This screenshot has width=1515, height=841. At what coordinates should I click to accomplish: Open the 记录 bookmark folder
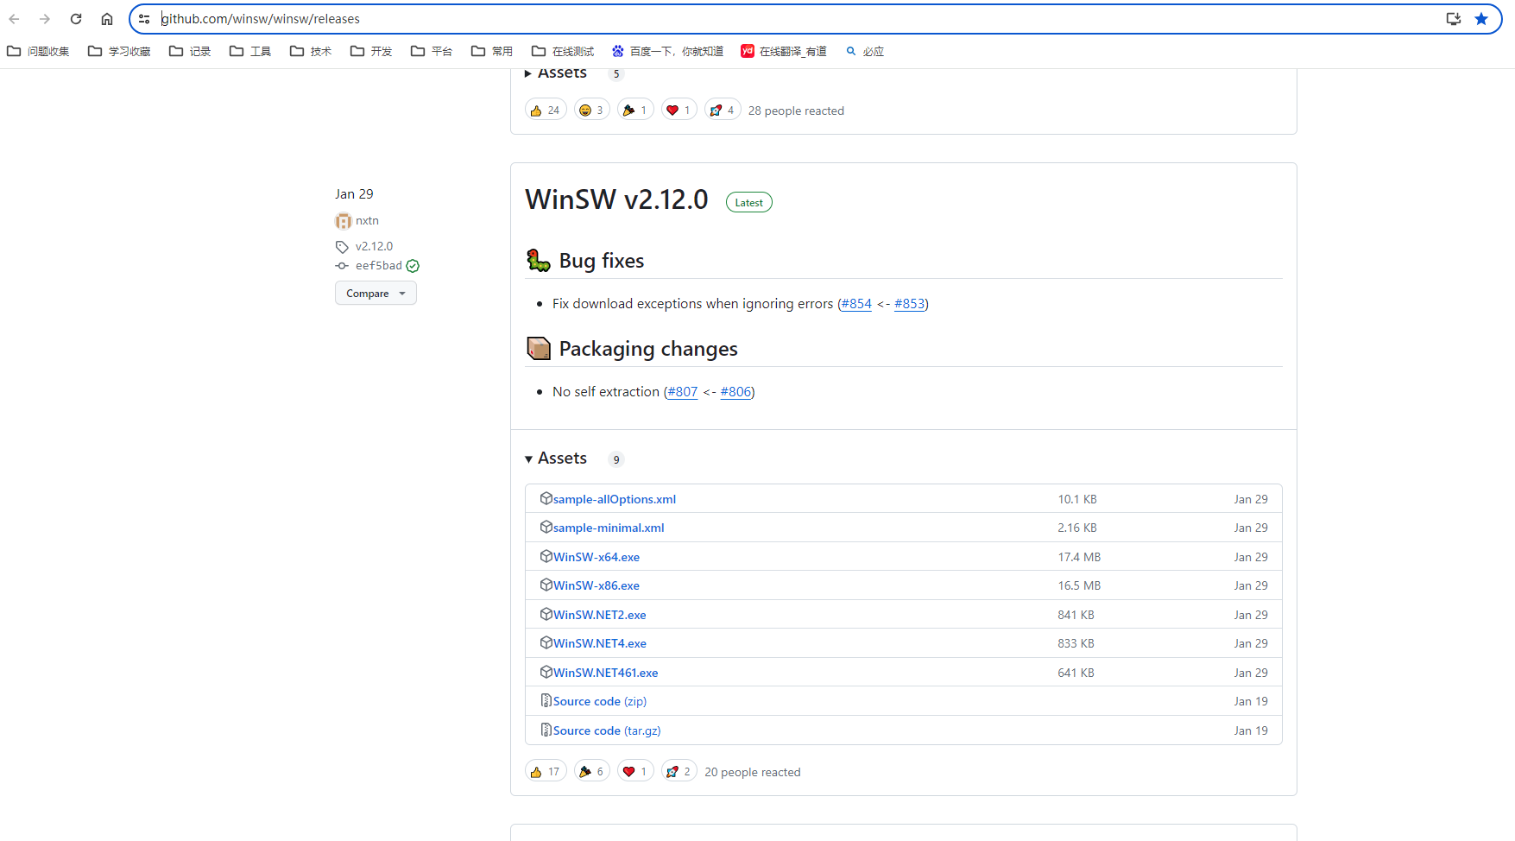pos(190,52)
